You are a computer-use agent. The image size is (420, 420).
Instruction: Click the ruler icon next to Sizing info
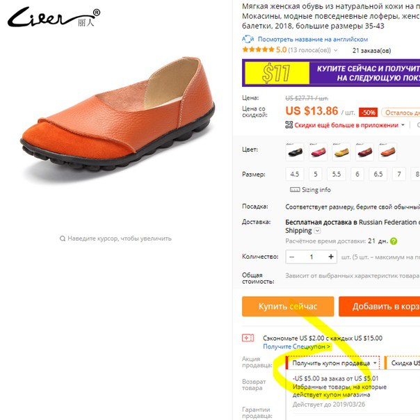pyautogui.click(x=295, y=190)
